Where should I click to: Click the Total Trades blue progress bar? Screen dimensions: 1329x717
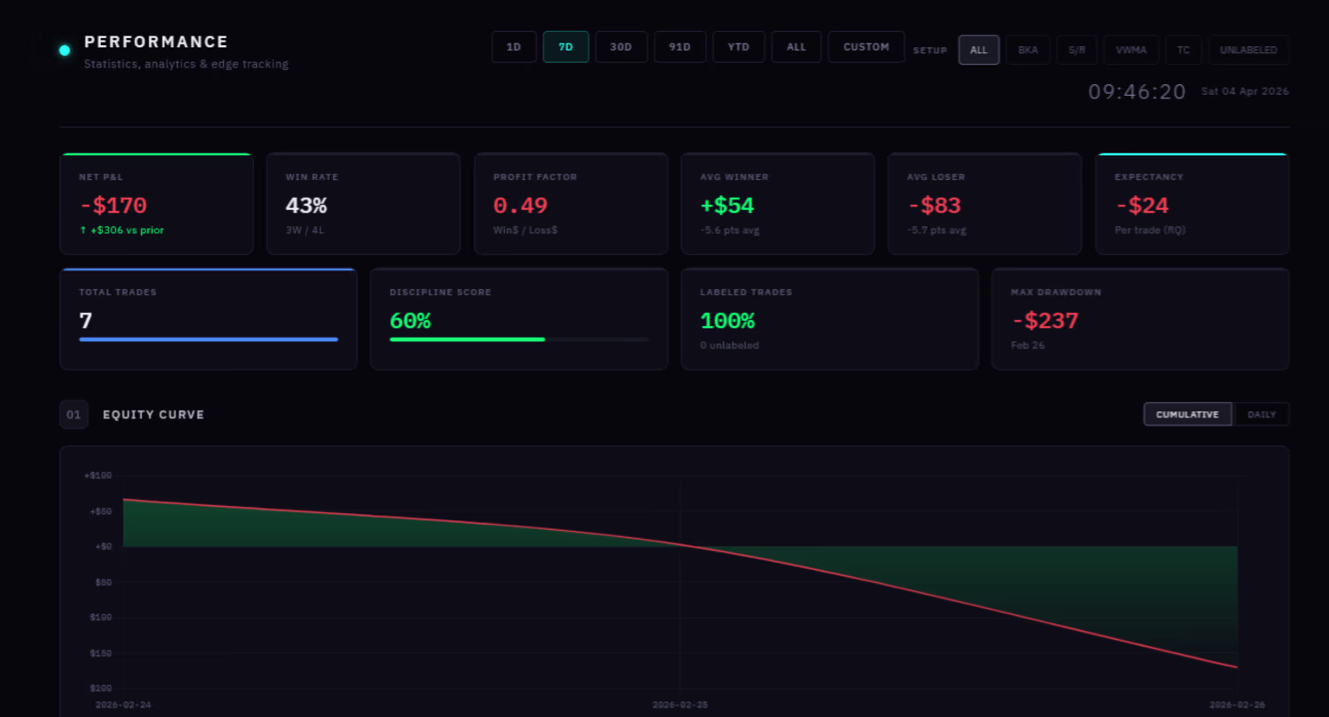pyautogui.click(x=208, y=339)
